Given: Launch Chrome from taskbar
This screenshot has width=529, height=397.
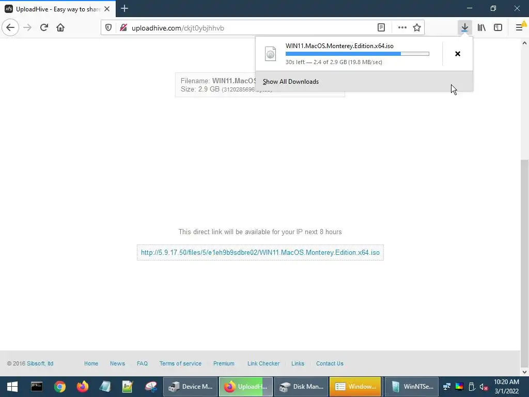Looking at the screenshot, I should coord(60,387).
